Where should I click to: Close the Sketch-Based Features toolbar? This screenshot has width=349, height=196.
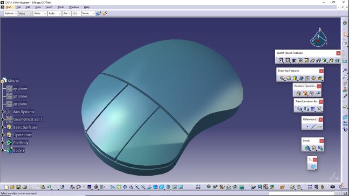[338, 53]
